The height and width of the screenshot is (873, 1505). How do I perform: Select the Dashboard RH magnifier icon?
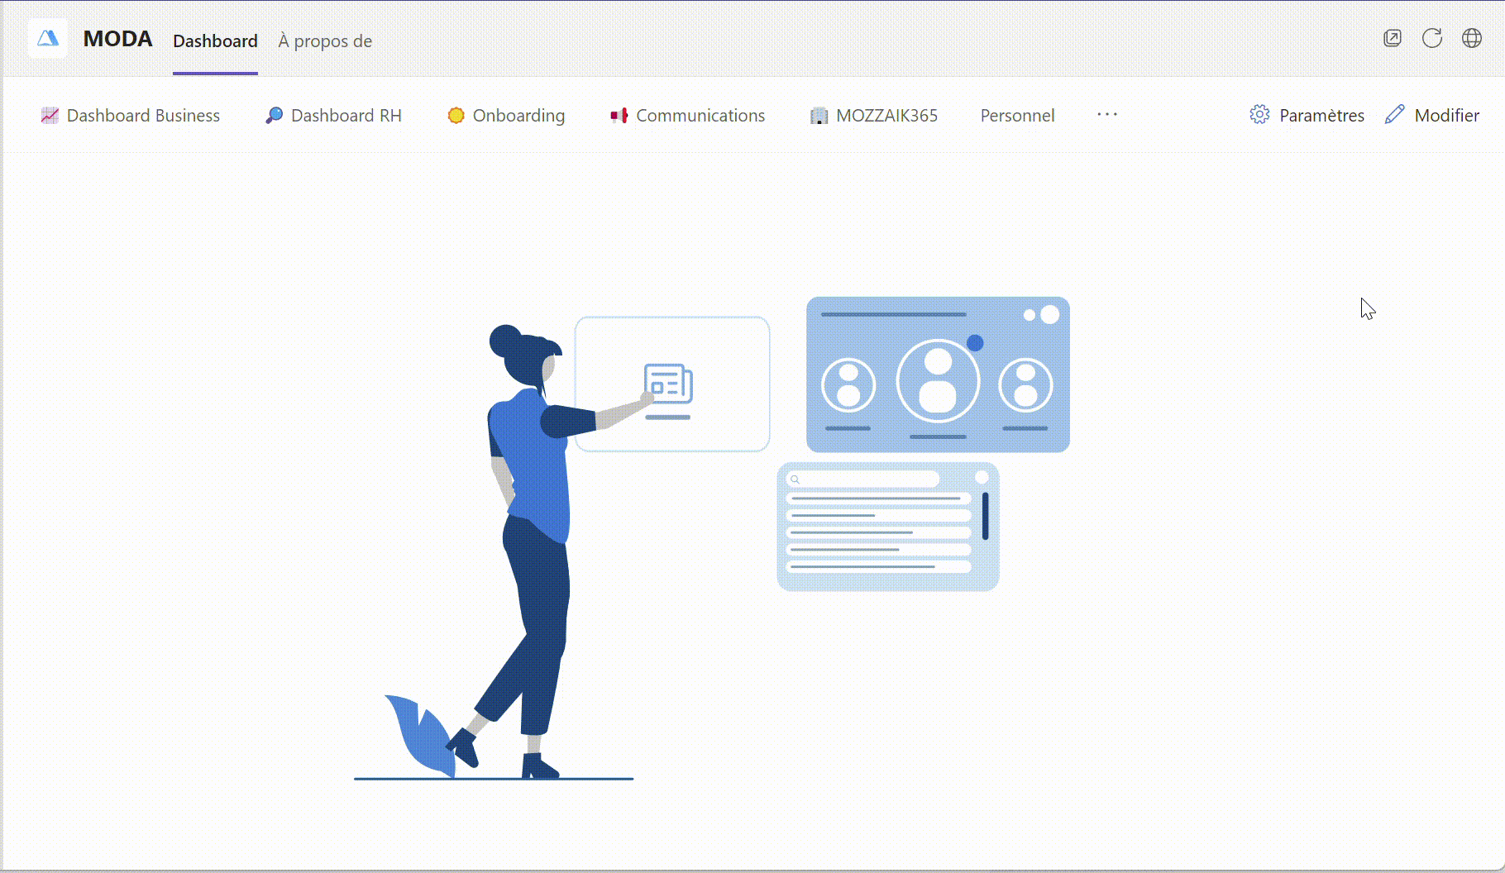[x=274, y=116]
